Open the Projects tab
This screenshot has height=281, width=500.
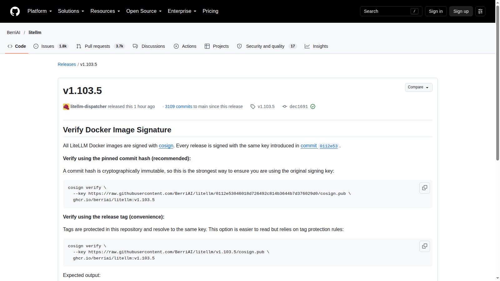pyautogui.click(x=217, y=46)
